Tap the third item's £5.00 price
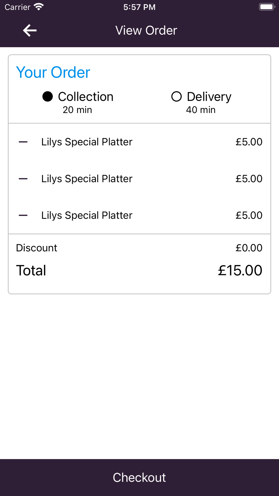This screenshot has width=279, height=496. pos(249,215)
